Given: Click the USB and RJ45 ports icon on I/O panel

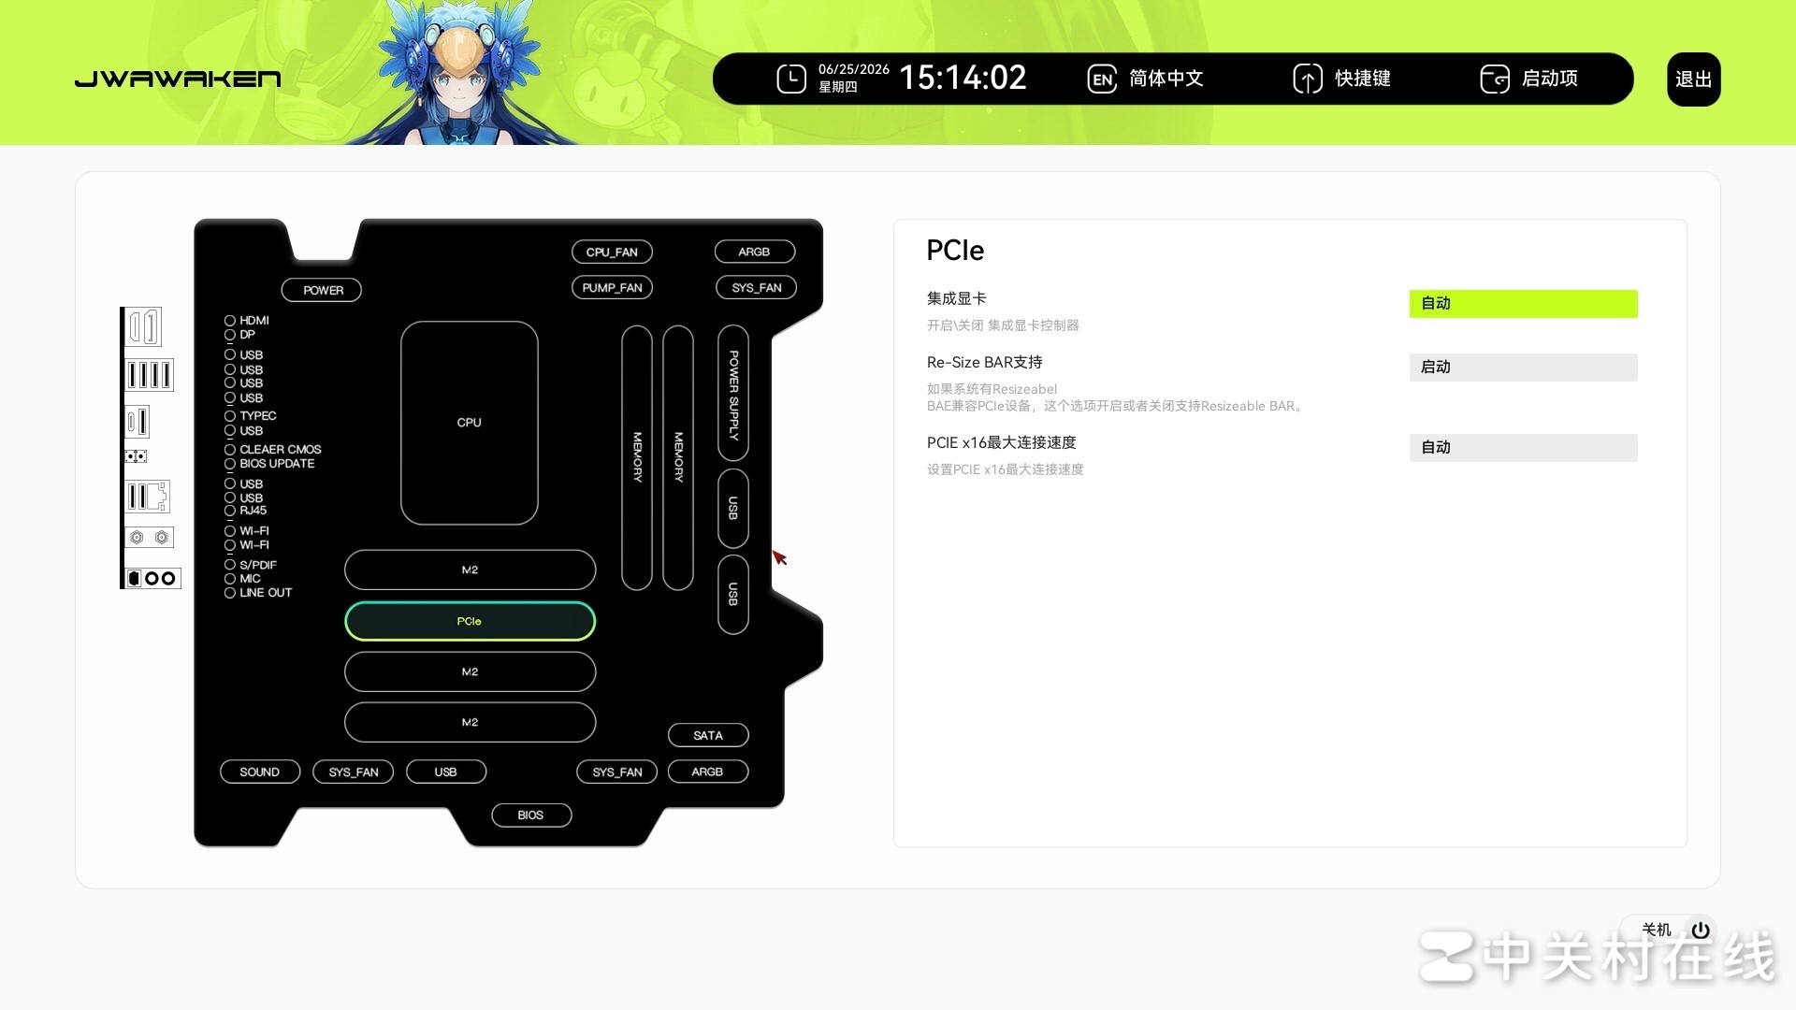Looking at the screenshot, I should [x=147, y=497].
